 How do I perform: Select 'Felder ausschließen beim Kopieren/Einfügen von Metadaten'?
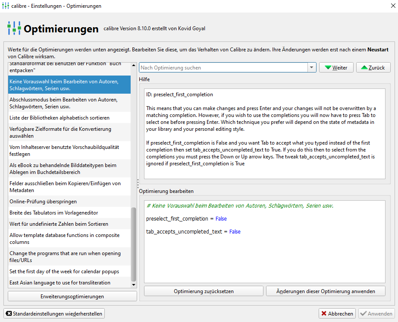click(x=69, y=186)
